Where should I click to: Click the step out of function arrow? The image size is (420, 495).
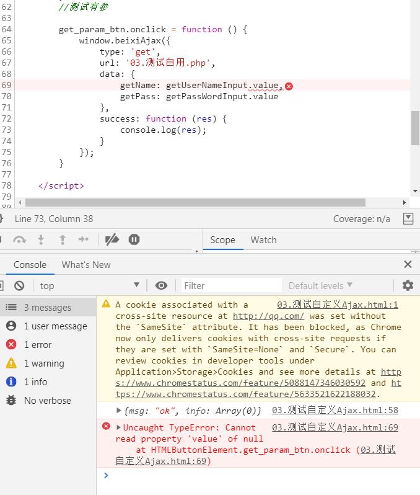pyautogui.click(x=63, y=240)
